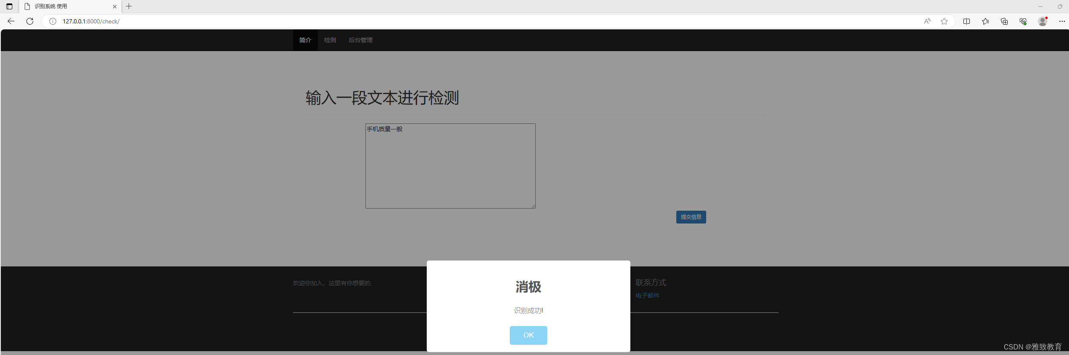Add page to favorites with the star icon
1069x355 pixels.
pyautogui.click(x=944, y=21)
